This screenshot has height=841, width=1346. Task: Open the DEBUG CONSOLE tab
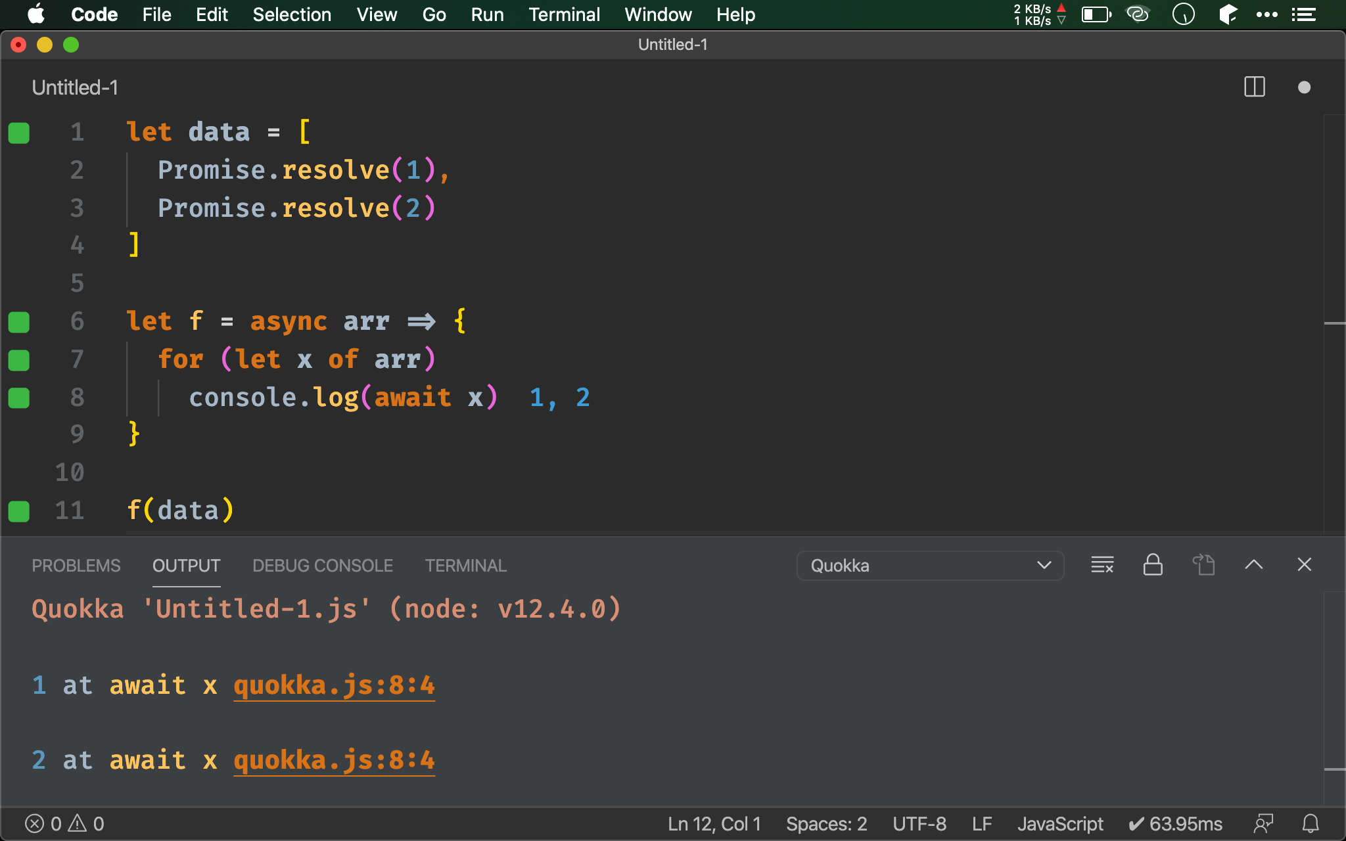tap(323, 566)
